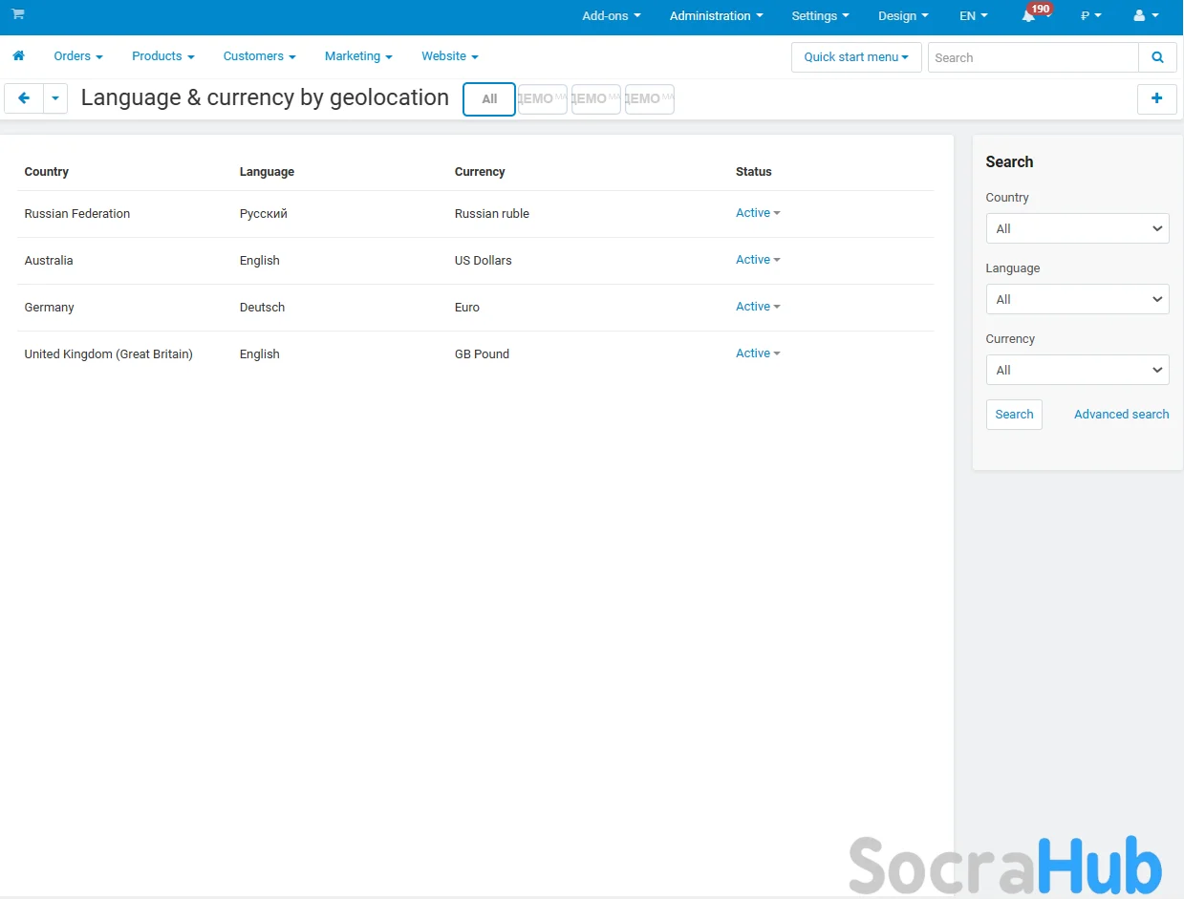Click the back arrow button
Viewport: 1184px width, 899px height.
pyautogui.click(x=24, y=98)
